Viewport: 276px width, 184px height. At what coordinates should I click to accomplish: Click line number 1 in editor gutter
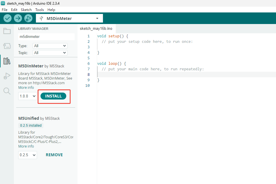[89, 36]
